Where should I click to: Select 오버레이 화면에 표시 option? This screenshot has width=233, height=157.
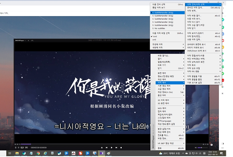[x=203, y=44]
